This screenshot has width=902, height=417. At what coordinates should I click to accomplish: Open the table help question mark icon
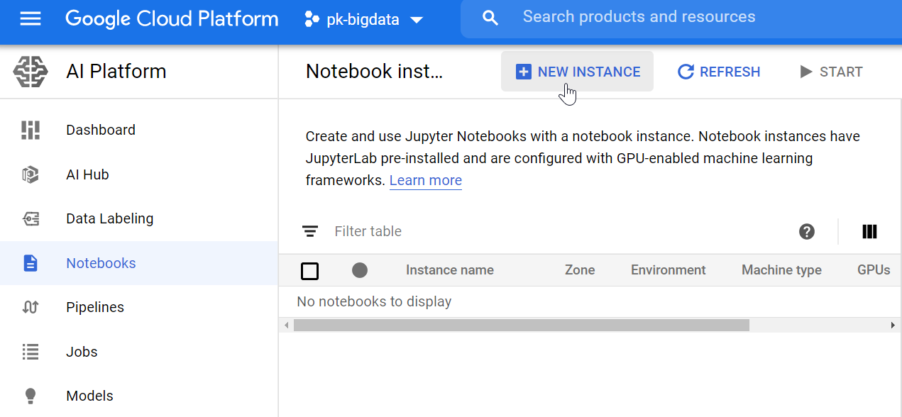[x=807, y=231]
